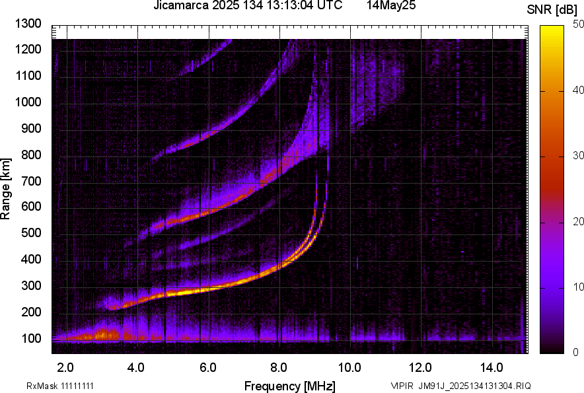Screen dimensions: 584x393
Task: Click the range tick label "500"
Action: tap(31, 232)
